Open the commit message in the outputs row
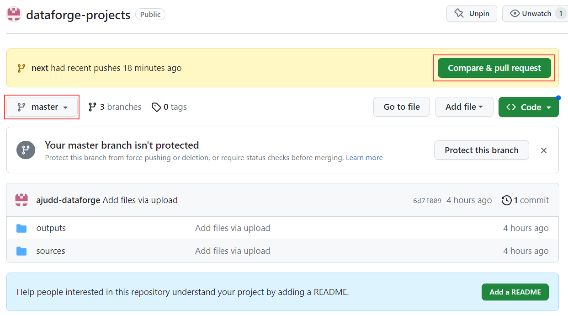 pyautogui.click(x=233, y=228)
